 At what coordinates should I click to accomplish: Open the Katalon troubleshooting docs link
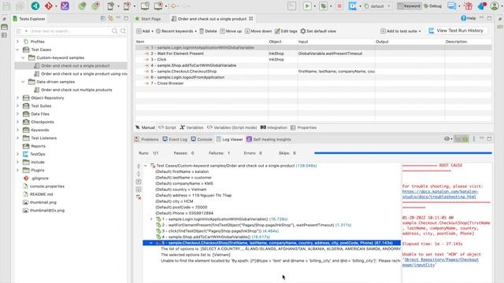[440, 194]
